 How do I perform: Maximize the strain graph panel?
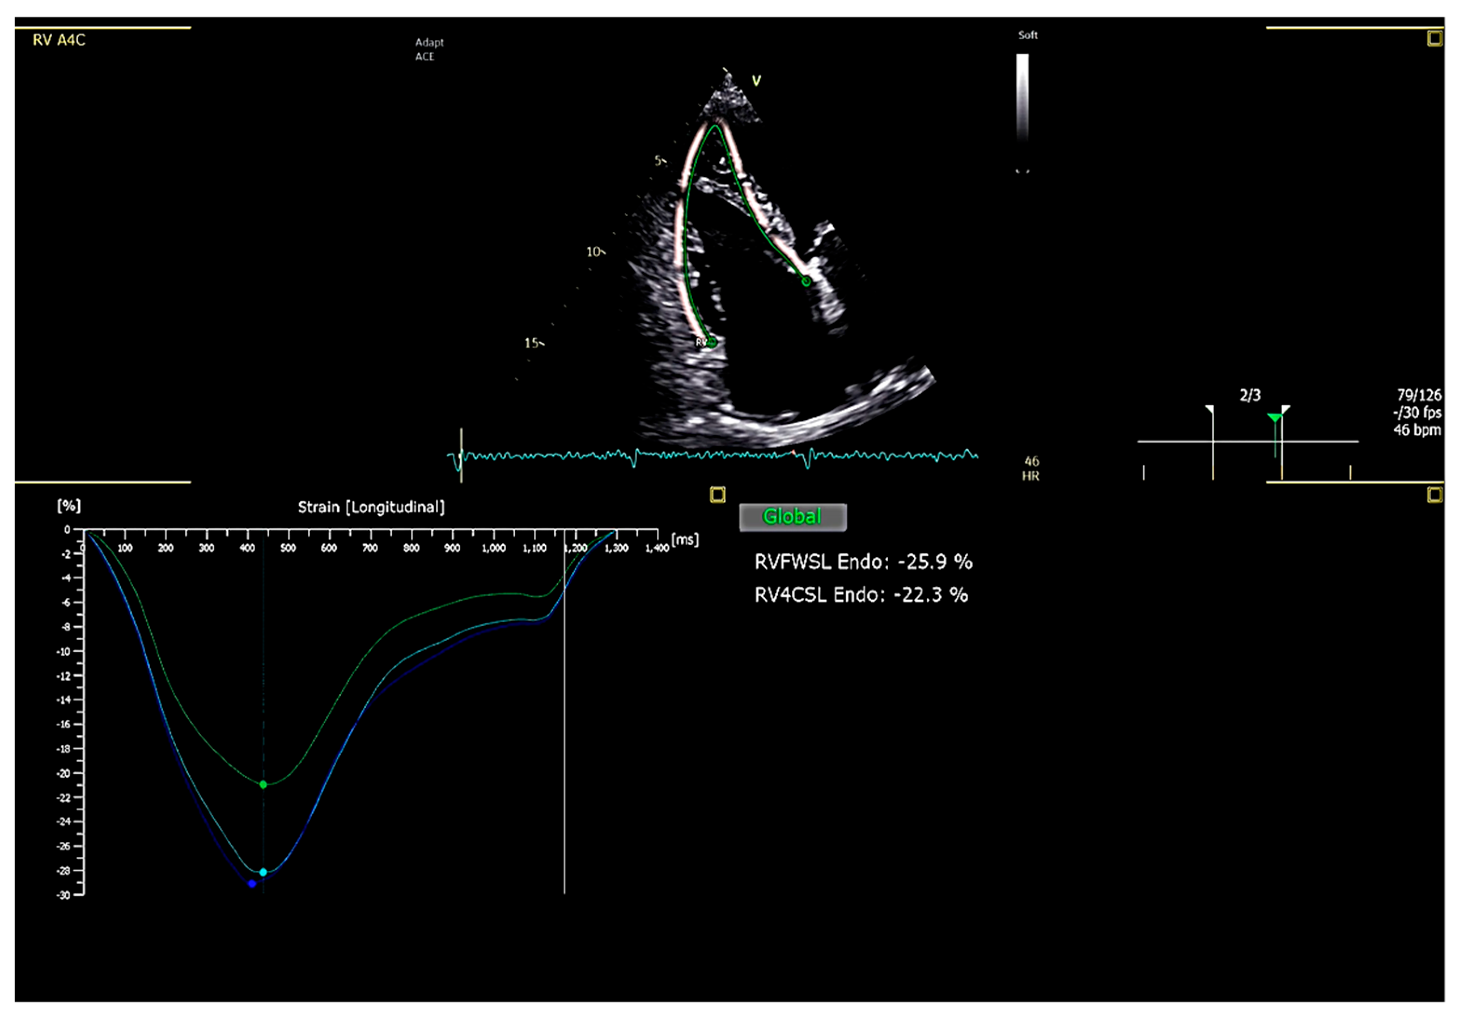tap(718, 495)
